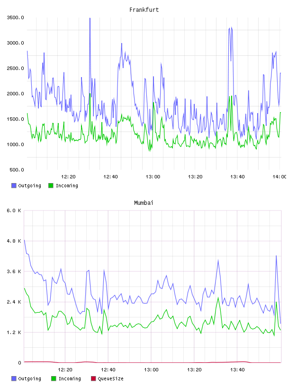This screenshot has width=288, height=386.
Task: Select the QueueSize label in Mumbai legend
Action: [110, 379]
